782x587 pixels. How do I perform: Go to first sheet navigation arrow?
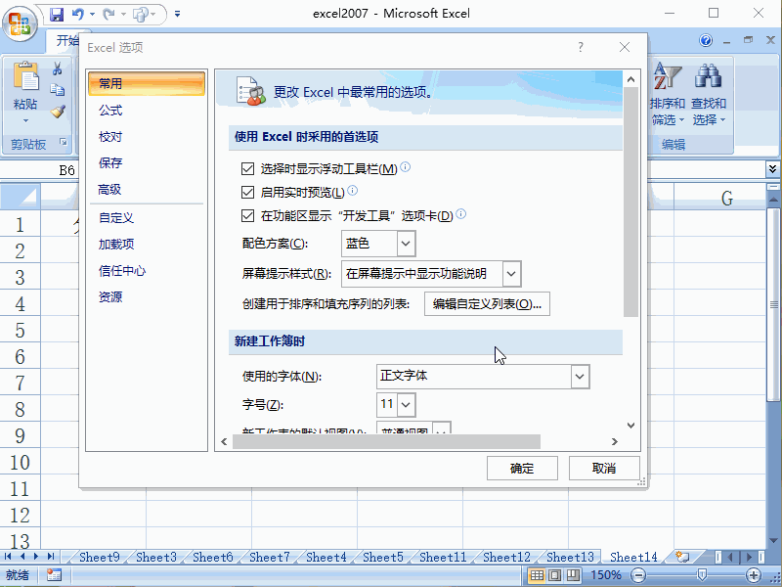pos(8,556)
